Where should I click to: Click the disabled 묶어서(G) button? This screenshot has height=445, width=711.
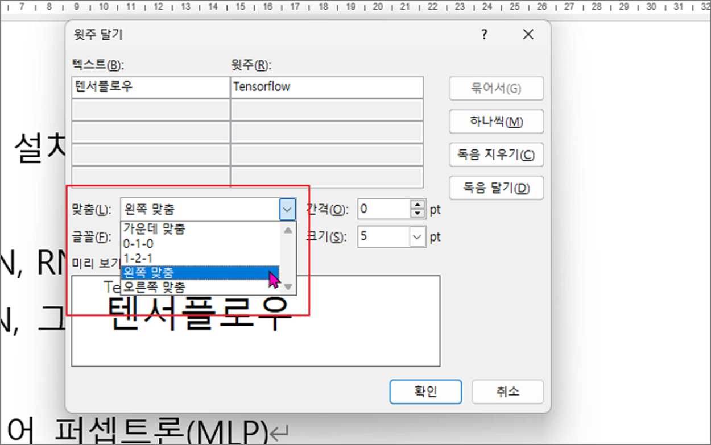click(496, 89)
